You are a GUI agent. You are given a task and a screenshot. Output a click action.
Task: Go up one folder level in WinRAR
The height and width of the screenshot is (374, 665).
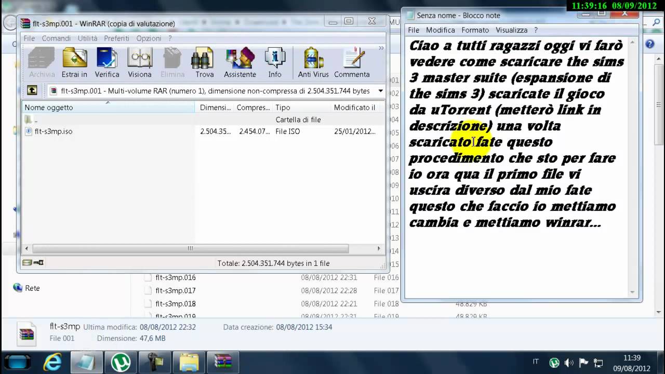32,90
